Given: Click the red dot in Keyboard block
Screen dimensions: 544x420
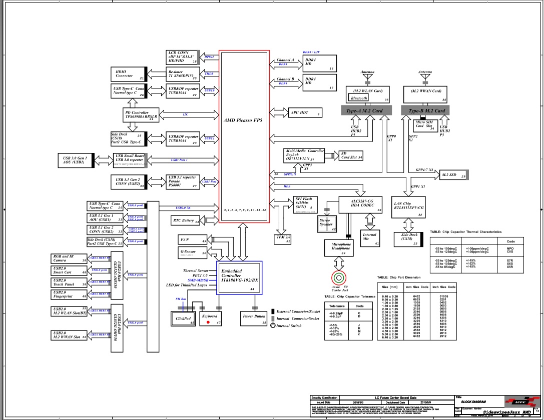Looking at the screenshot, I should [208, 322].
